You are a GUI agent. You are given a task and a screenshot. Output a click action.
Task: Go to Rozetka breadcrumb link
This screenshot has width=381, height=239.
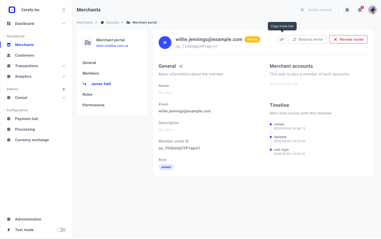113,22
